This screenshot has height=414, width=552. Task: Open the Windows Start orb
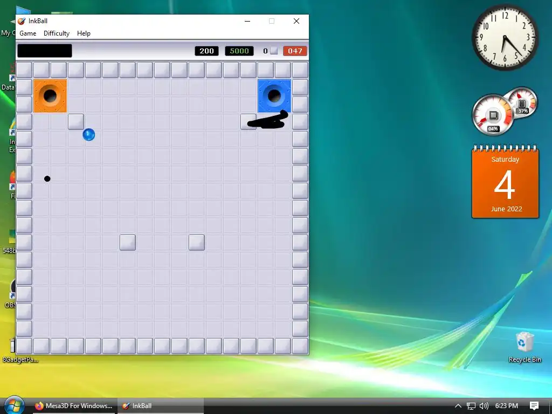[14, 405]
